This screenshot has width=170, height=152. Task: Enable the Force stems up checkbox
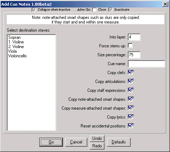tap(130, 46)
